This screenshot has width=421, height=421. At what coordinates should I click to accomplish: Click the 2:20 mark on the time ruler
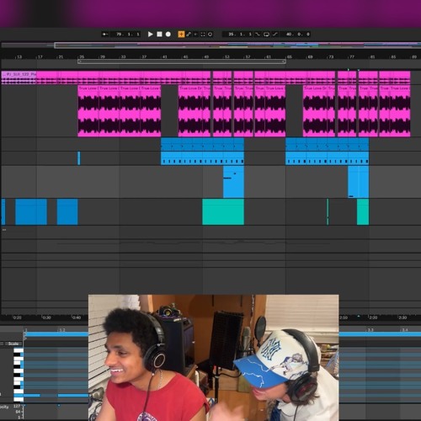click(373, 317)
